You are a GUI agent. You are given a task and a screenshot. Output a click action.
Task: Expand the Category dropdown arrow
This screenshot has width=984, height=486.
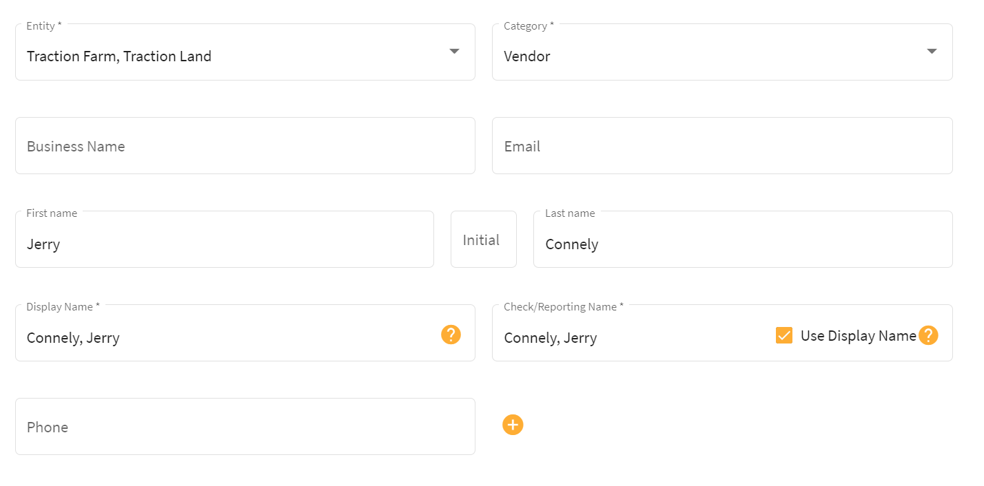[932, 52]
